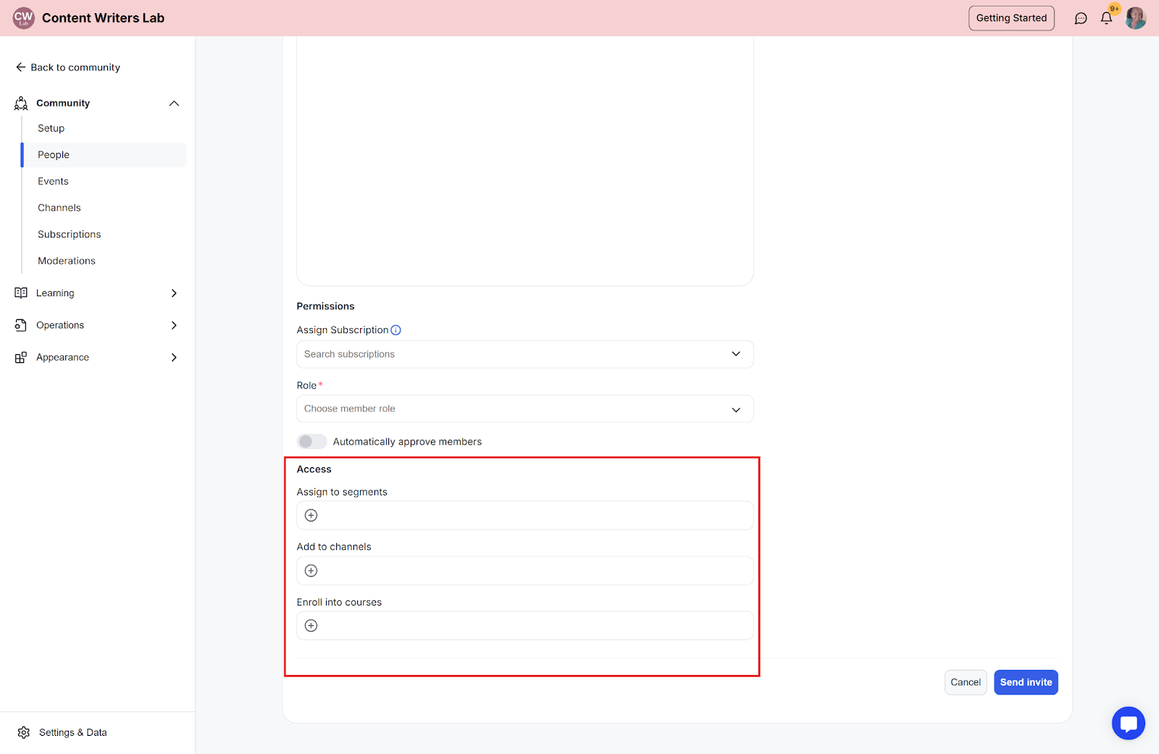Expand the Appearance section chevron
The image size is (1159, 754).
[174, 358]
